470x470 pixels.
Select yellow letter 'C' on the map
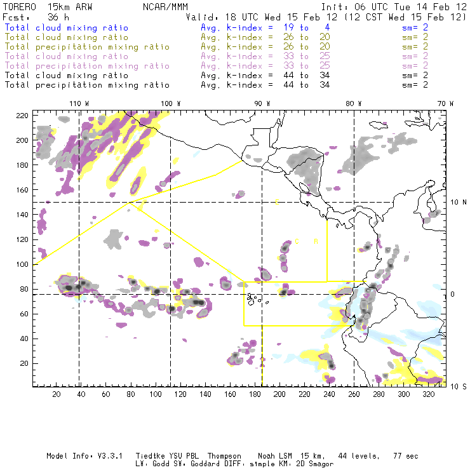[297, 241]
